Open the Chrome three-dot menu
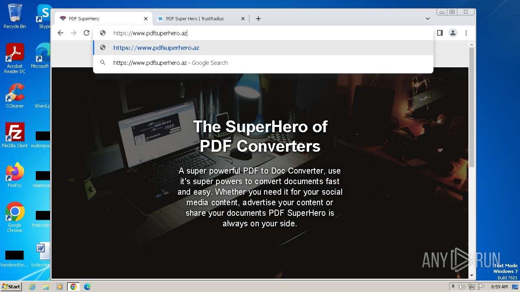 pyautogui.click(x=466, y=33)
